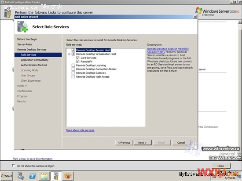Click User Groups step in sidebar

pyautogui.click(x=28, y=76)
